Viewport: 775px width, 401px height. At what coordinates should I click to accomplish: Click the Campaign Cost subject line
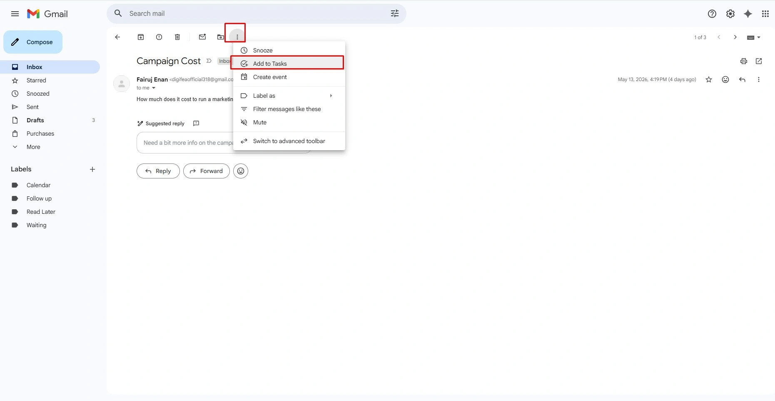169,61
